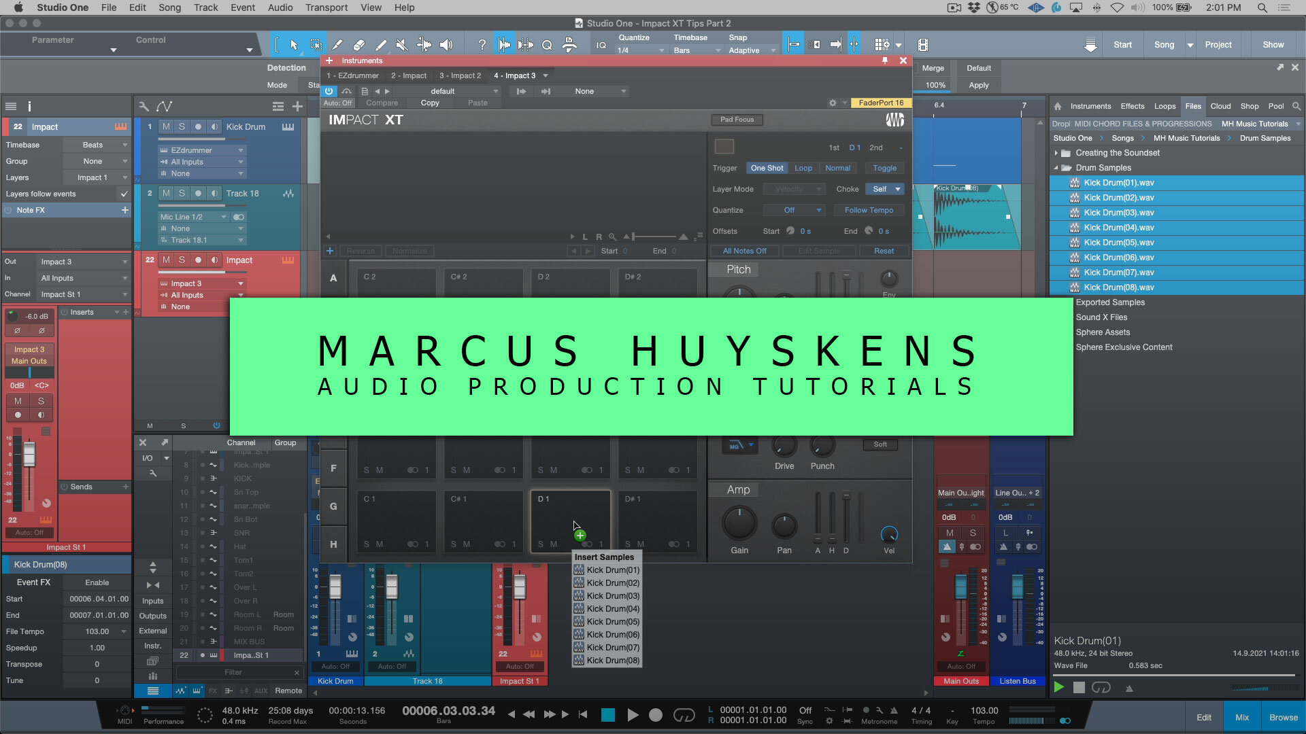Pin the Instruments window
The width and height of the screenshot is (1306, 734).
885,60
